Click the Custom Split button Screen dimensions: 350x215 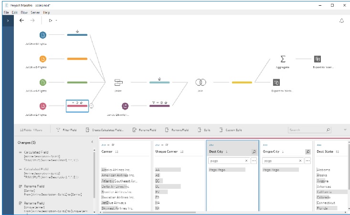230,130
